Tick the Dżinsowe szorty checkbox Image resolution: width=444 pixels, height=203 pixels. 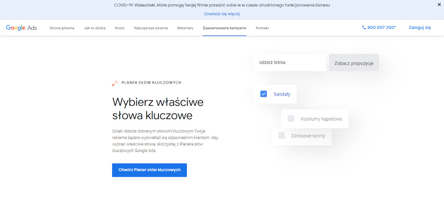pyautogui.click(x=281, y=135)
